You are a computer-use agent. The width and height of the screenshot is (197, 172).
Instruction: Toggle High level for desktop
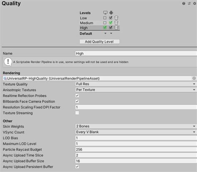point(105,27)
